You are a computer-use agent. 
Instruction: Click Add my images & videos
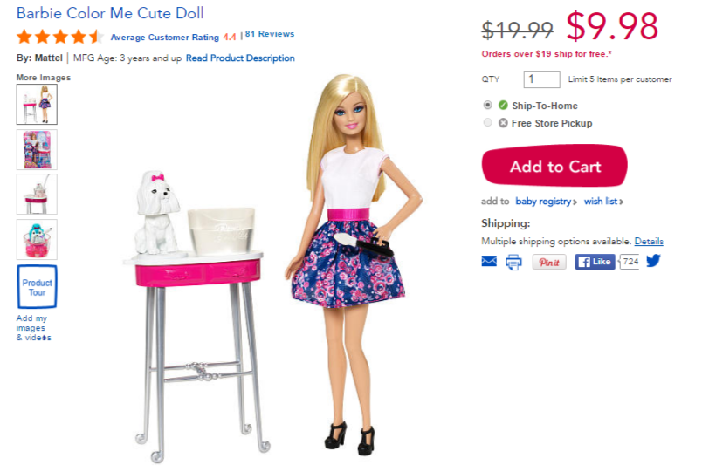34,328
